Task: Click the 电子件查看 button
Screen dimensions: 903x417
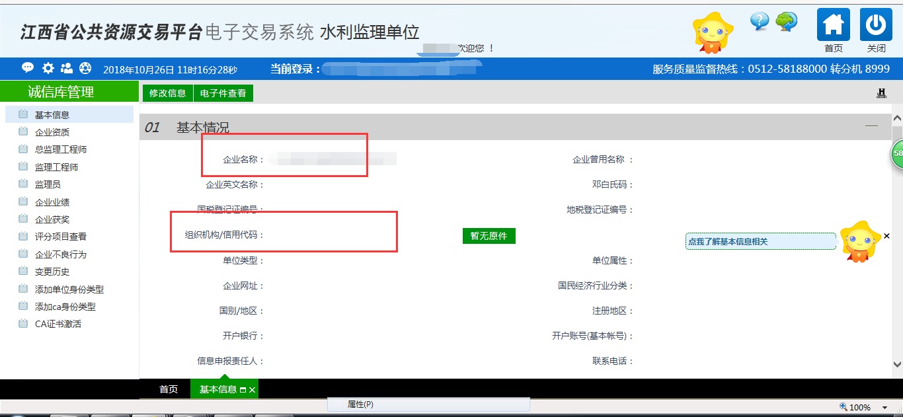Action: 223,93
